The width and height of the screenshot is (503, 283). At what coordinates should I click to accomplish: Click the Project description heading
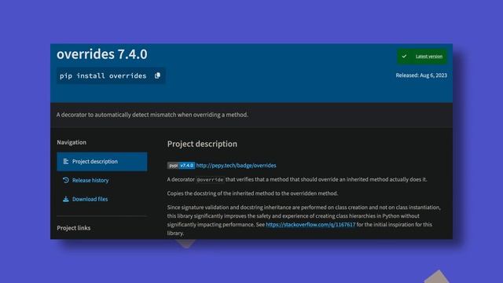pyautogui.click(x=202, y=144)
